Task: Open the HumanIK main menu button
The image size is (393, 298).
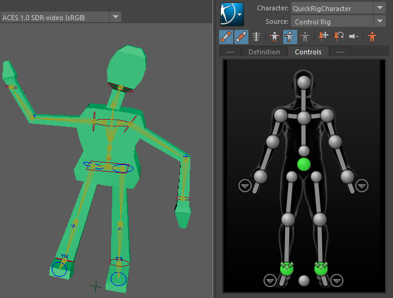Action: click(232, 13)
